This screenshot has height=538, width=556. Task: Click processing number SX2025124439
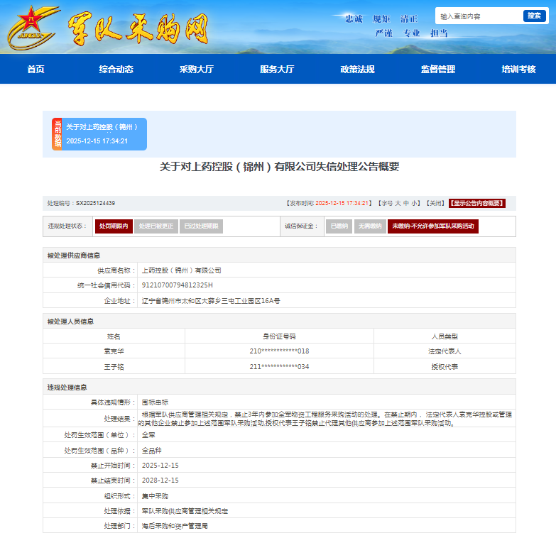(x=95, y=203)
